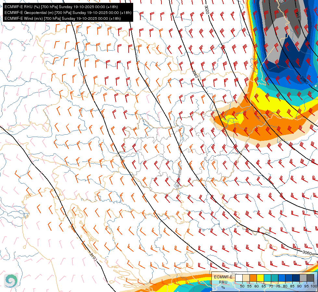Click the legend tick value 70
Viewport: 318px width, 292px height.
271,286
